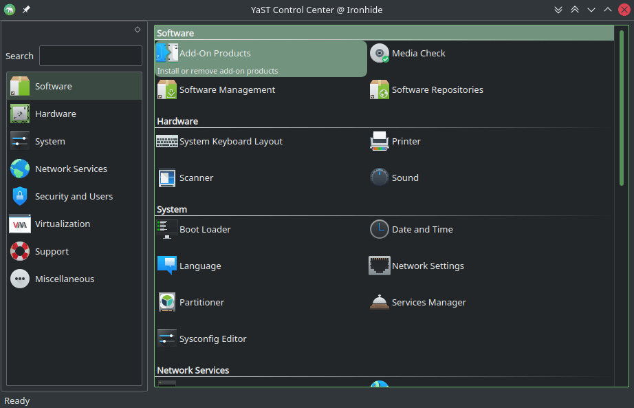Click the System Keyboard Layout label
634x408 pixels.
(x=231, y=142)
